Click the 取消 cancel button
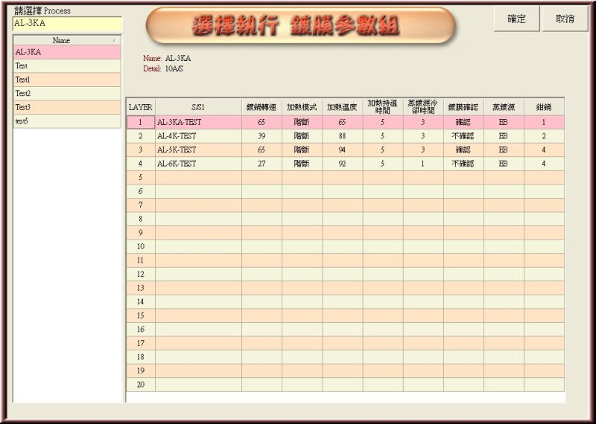 click(565, 19)
